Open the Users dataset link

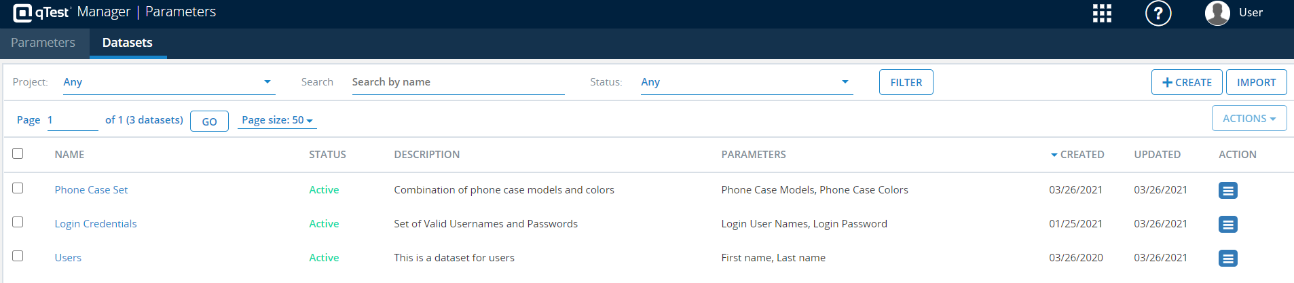(x=68, y=258)
